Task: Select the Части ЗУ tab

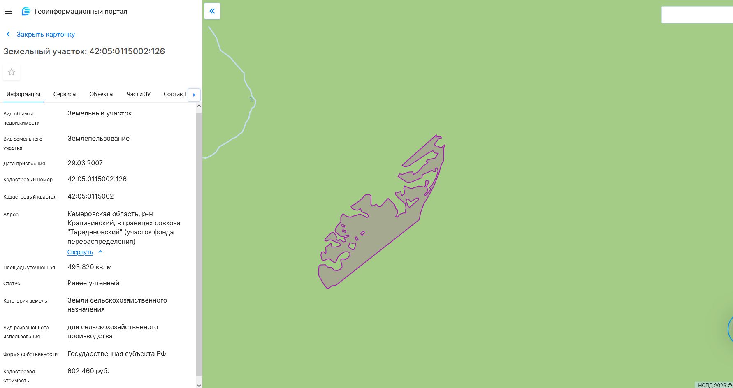Action: pos(139,94)
